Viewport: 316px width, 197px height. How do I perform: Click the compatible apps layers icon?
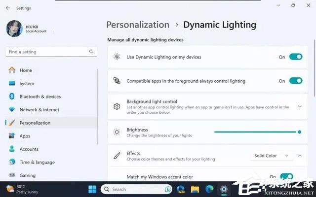coord(117,81)
